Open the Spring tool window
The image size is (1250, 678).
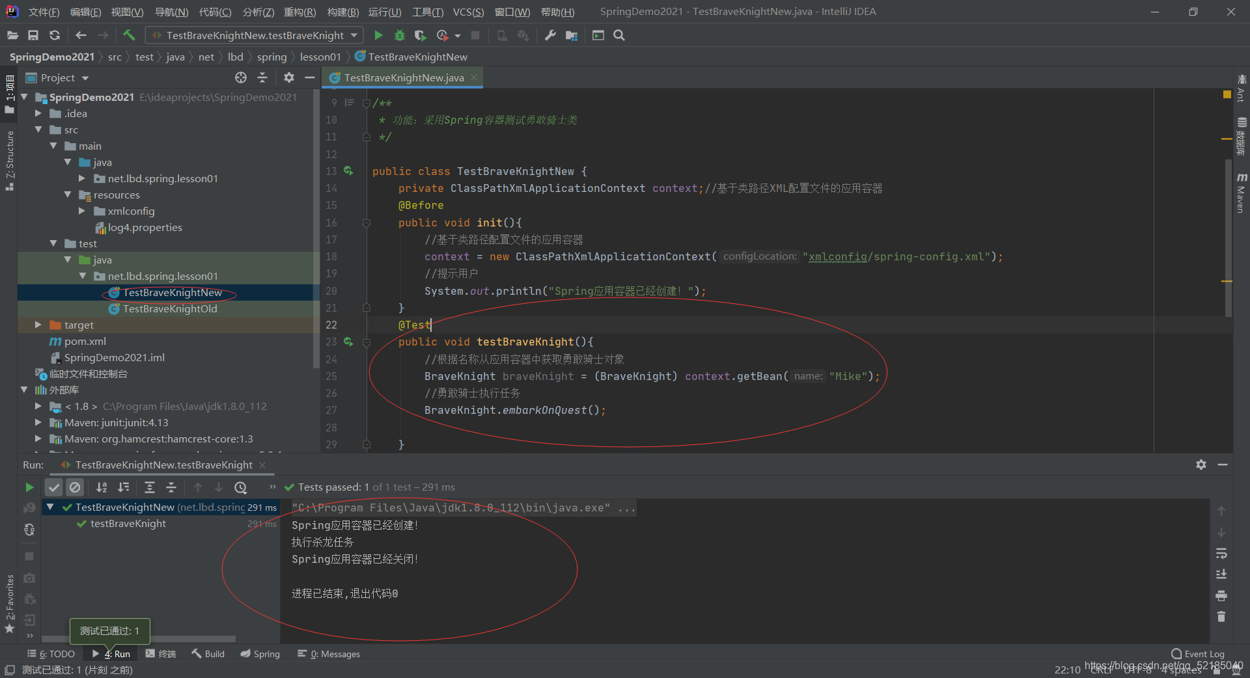[260, 654]
